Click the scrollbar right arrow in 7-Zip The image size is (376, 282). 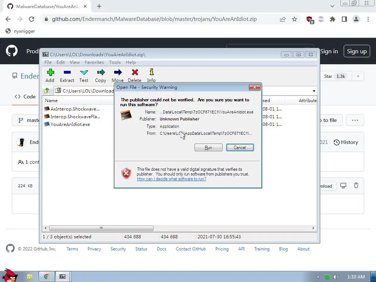[313, 228]
